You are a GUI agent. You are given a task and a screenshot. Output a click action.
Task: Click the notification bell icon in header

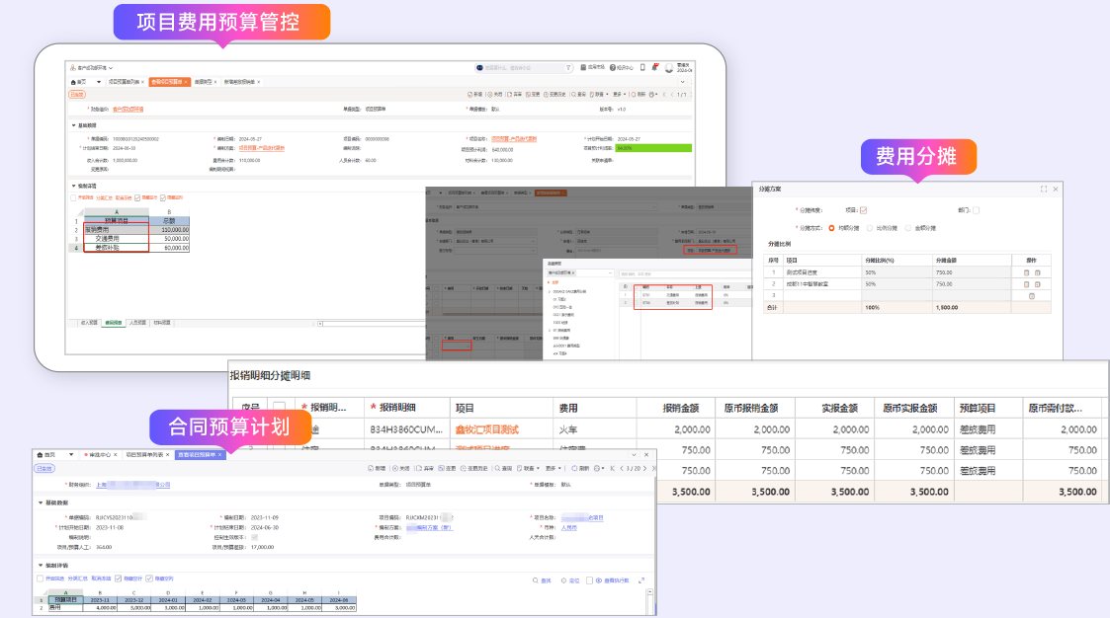(654, 67)
